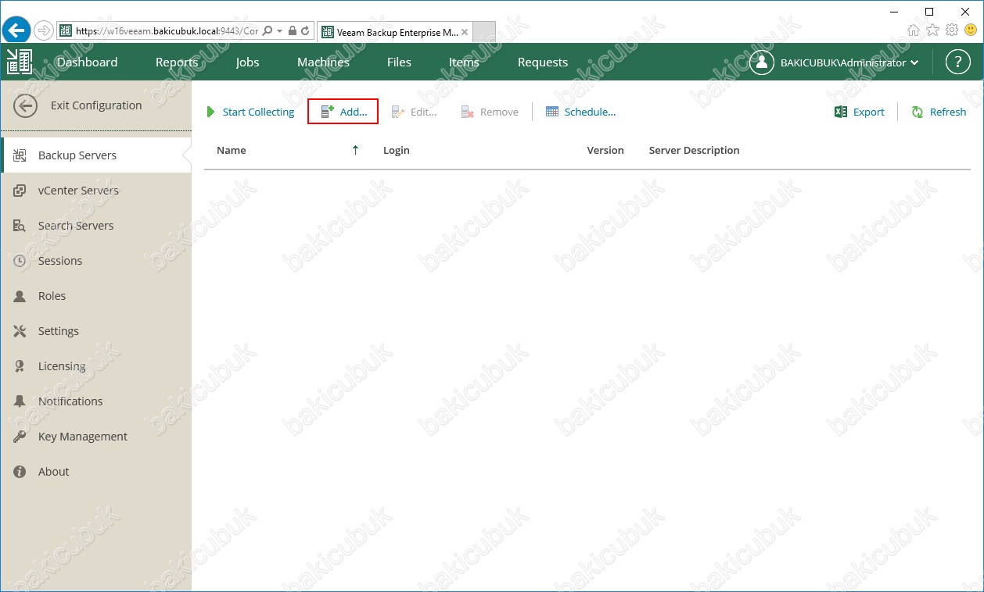Click the address bar lock icon
The height and width of the screenshot is (592, 984).
click(293, 31)
